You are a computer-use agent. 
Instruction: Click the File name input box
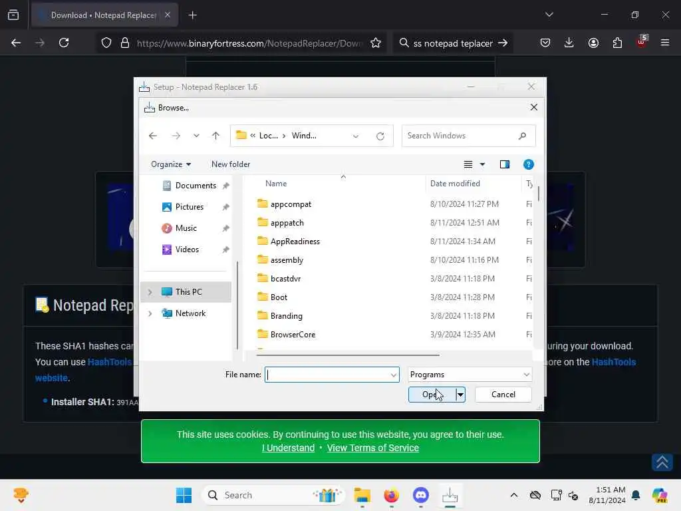click(x=327, y=375)
